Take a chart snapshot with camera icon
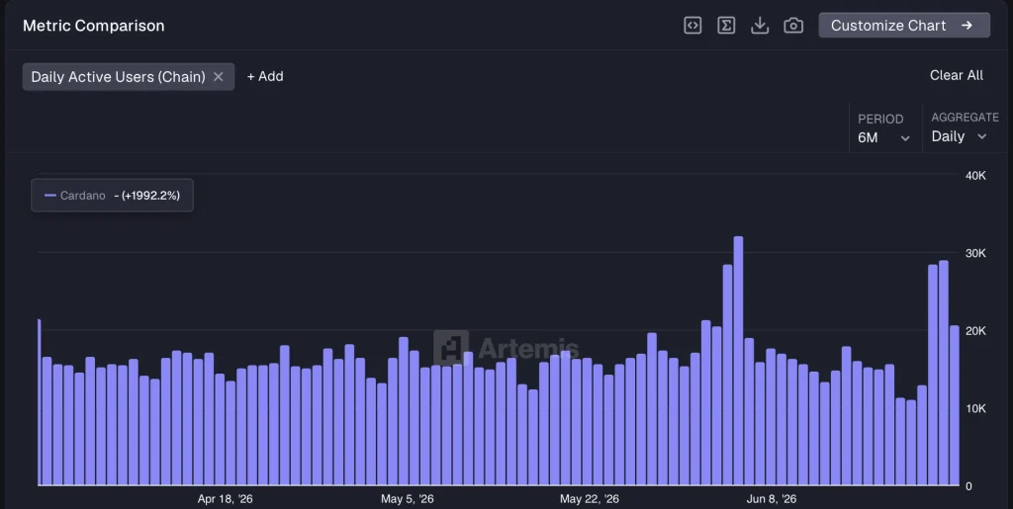Image resolution: width=1013 pixels, height=509 pixels. [x=793, y=25]
